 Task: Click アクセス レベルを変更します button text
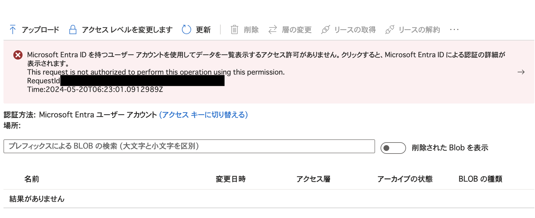(127, 29)
